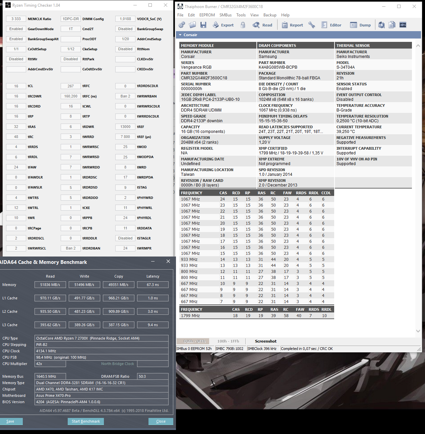Click the GearDownMode Enabled field
Screen dimensions: 425x434
tap(16, 29)
